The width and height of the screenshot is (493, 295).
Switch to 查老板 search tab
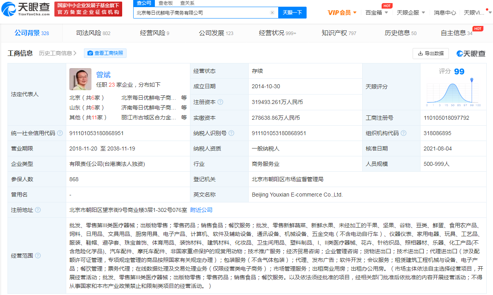click(x=166, y=3)
